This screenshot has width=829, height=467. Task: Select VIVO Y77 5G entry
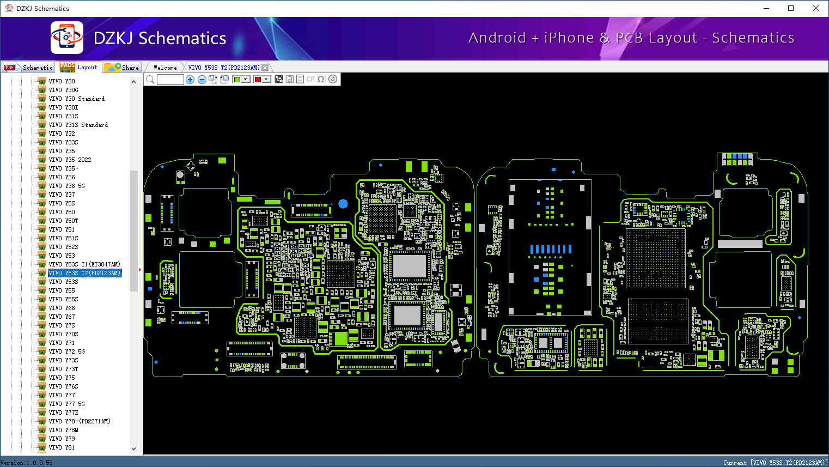pyautogui.click(x=67, y=404)
